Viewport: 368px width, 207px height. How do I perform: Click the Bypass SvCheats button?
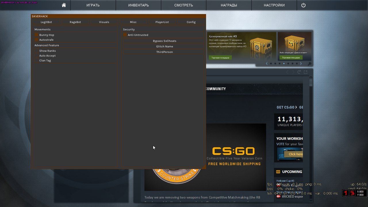point(164,41)
